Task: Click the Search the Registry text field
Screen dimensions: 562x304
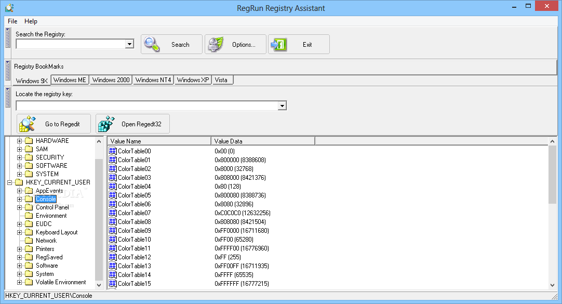Action: pos(71,44)
